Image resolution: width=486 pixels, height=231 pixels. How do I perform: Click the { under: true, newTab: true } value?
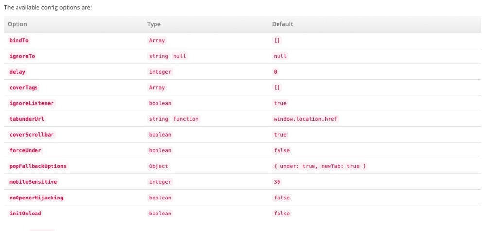[320, 166]
